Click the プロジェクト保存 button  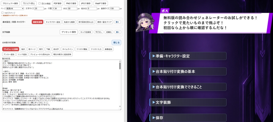click(10, 3)
